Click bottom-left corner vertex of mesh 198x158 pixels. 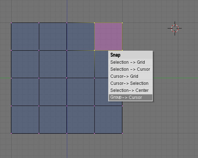pos(11,133)
